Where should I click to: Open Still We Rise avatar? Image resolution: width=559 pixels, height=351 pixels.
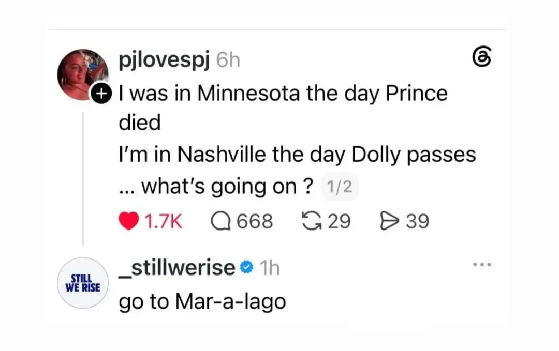[83, 283]
